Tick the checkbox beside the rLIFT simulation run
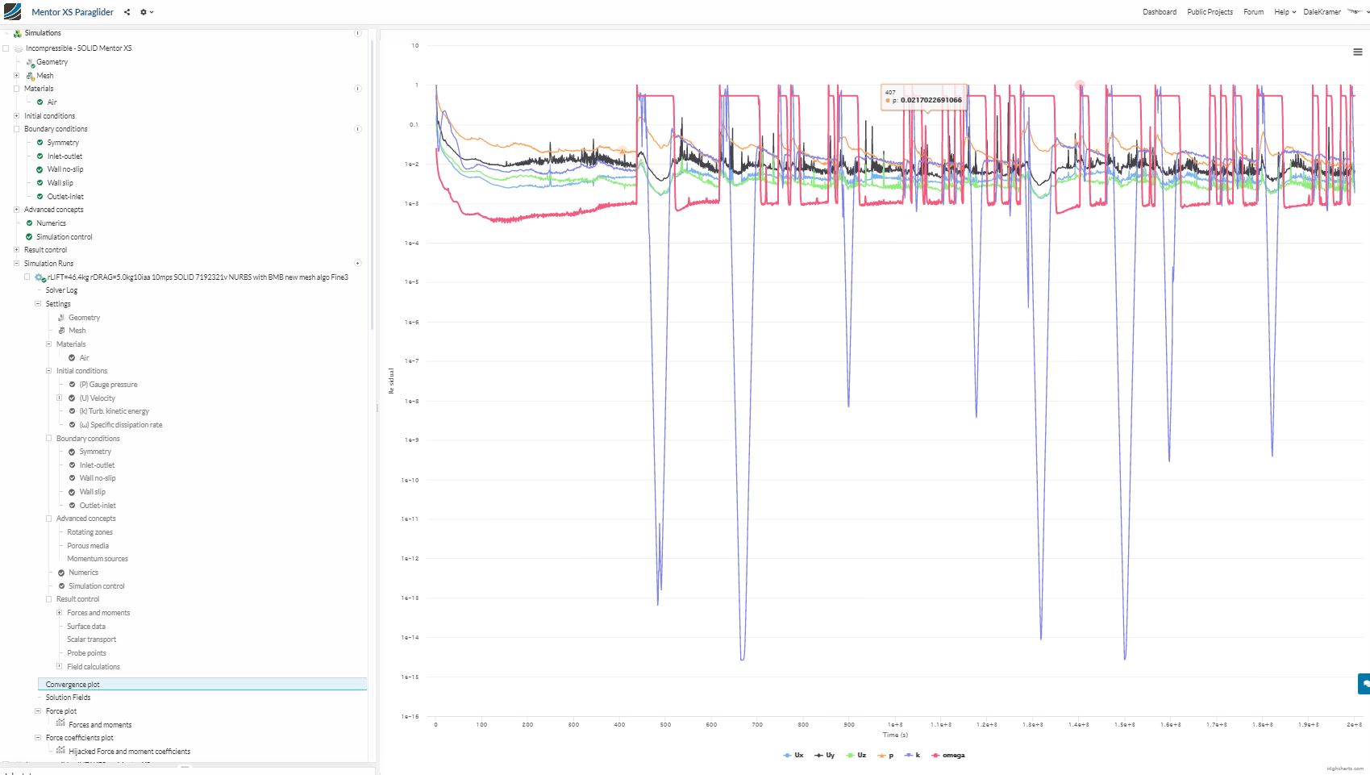The width and height of the screenshot is (1370, 775). 27,277
